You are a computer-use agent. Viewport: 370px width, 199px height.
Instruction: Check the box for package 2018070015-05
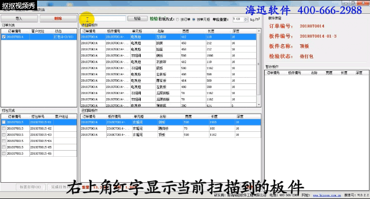(4, 147)
